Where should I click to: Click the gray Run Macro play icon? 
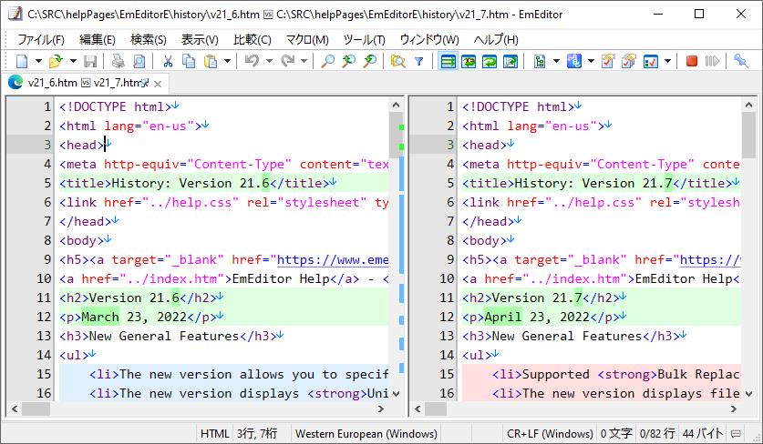tap(712, 61)
